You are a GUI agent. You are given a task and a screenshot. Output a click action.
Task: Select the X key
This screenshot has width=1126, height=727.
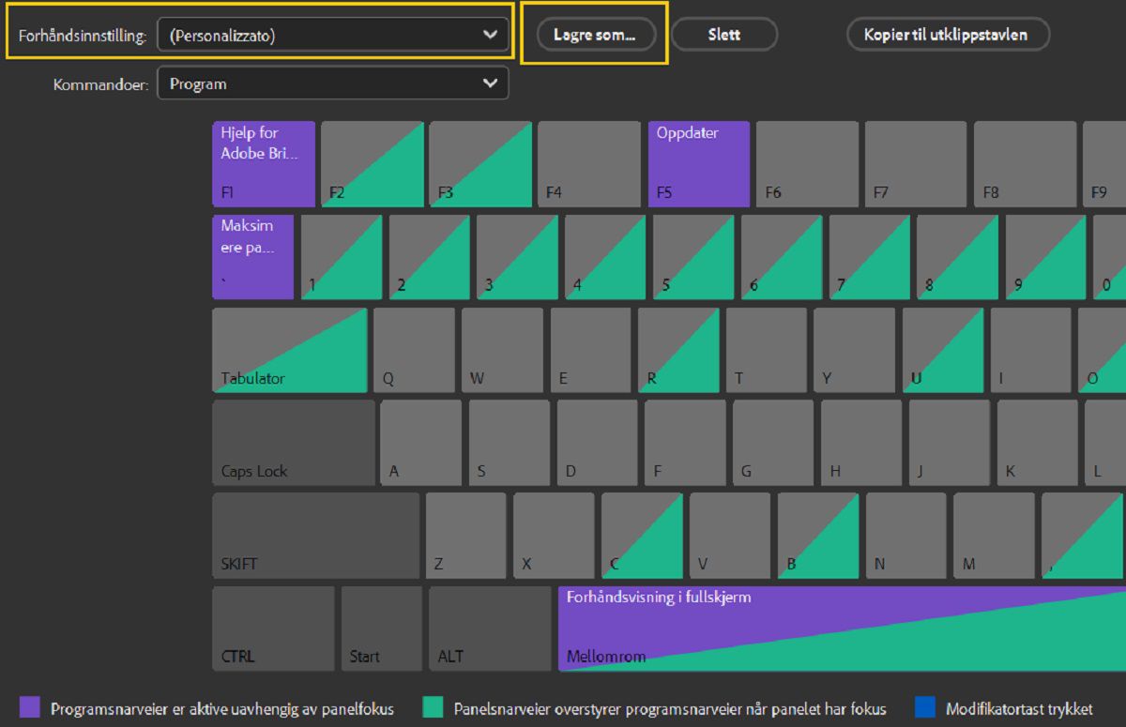tap(555, 536)
